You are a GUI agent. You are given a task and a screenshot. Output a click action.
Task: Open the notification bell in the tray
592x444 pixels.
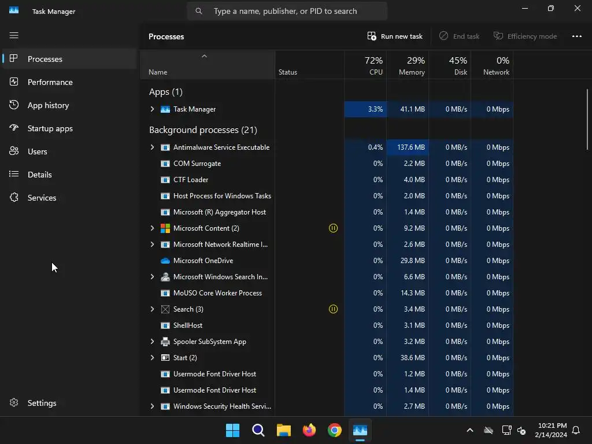[x=576, y=430]
